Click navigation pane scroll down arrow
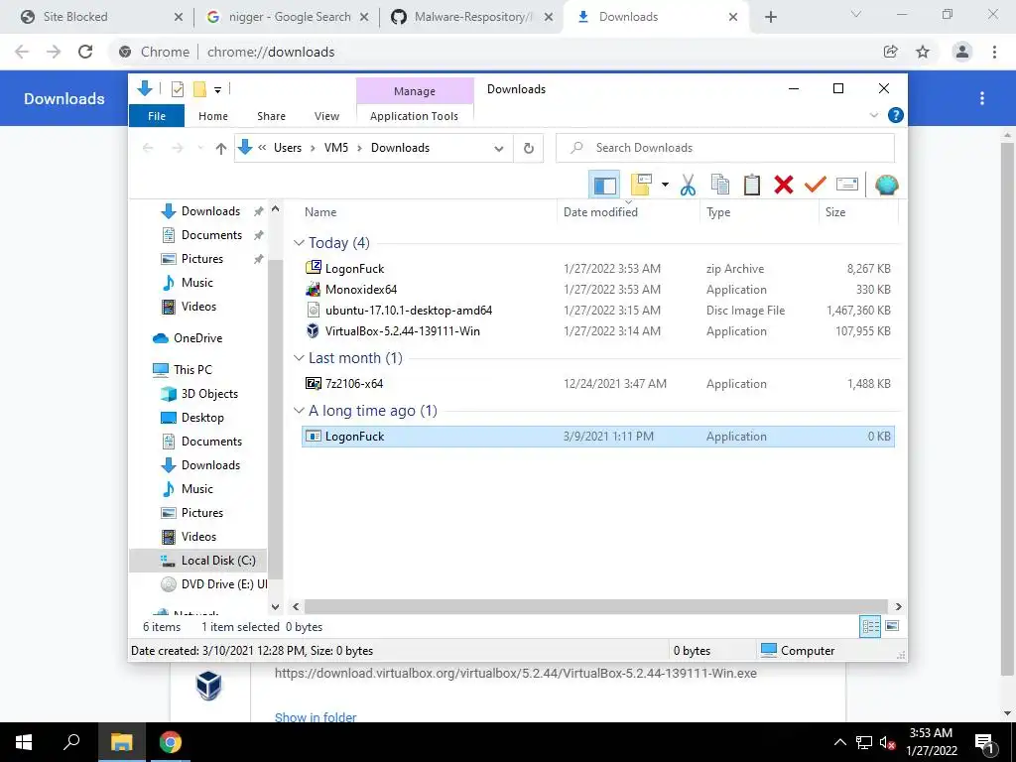 (276, 606)
